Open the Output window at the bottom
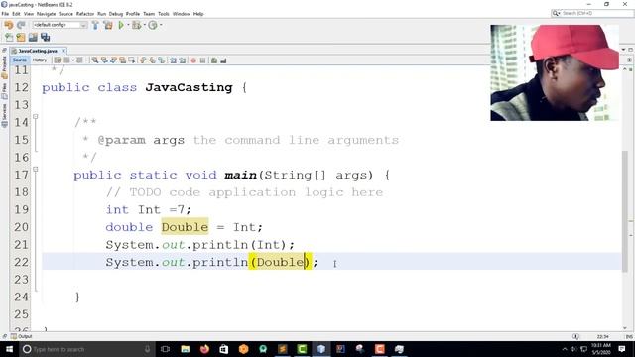This screenshot has height=357, width=635. coord(22,336)
